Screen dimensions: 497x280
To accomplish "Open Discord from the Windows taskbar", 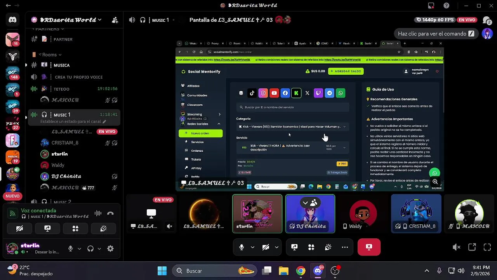I will [x=318, y=271].
